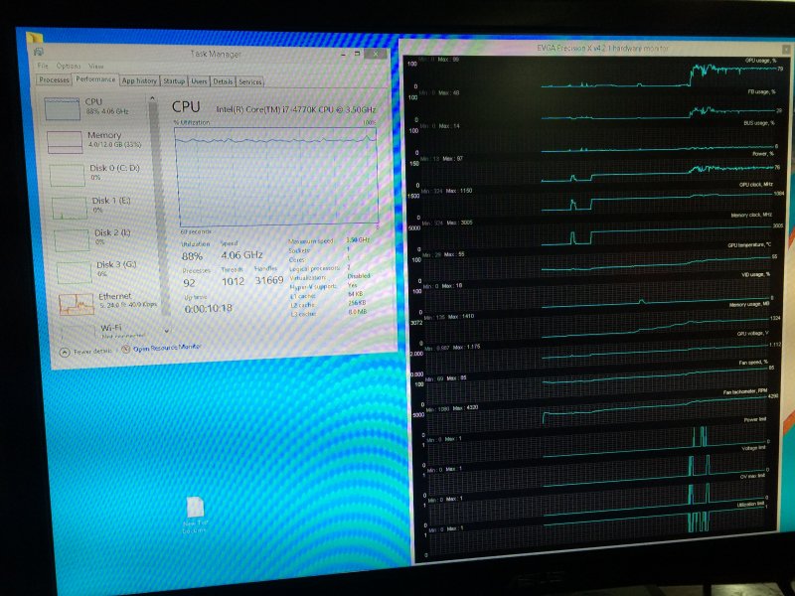Click the sidebar scroll-up arrow
Viewport: 795px width, 596px height.
tap(153, 98)
